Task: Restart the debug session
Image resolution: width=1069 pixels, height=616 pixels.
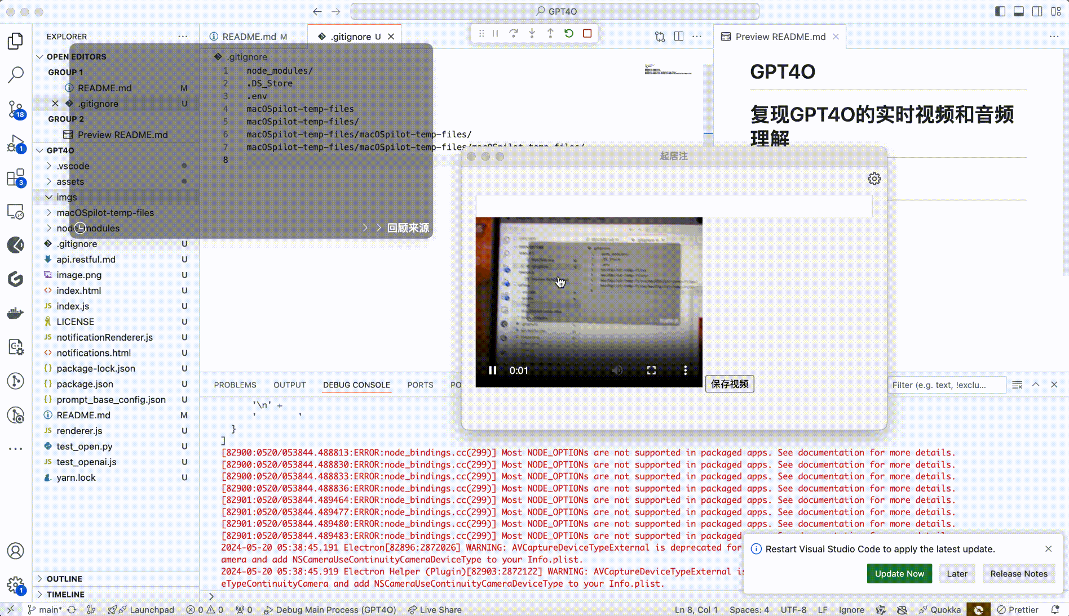Action: (569, 34)
